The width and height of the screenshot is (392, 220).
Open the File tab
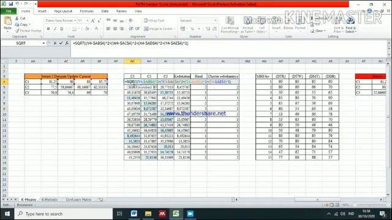[x=9, y=11]
